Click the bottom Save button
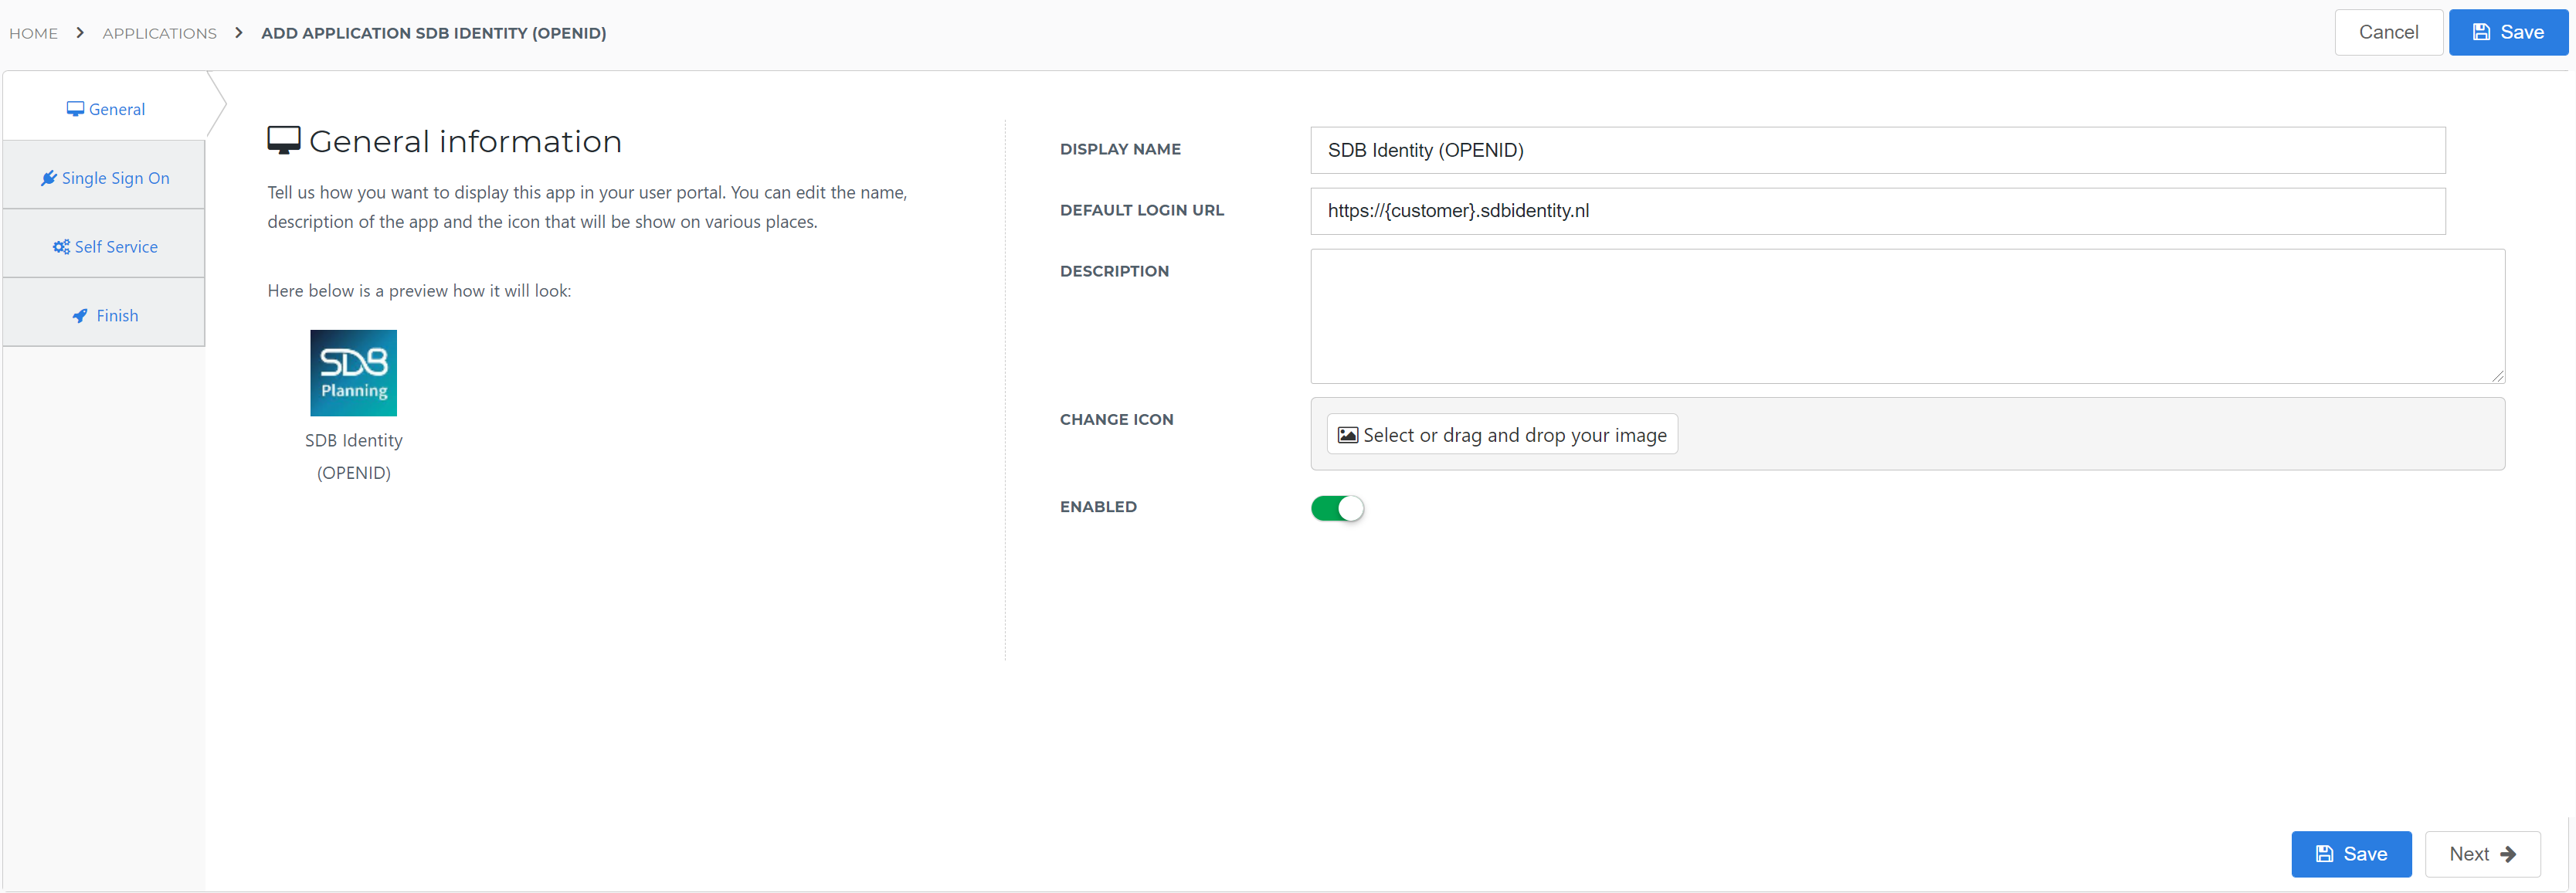The height and width of the screenshot is (893, 2576). click(x=2351, y=853)
